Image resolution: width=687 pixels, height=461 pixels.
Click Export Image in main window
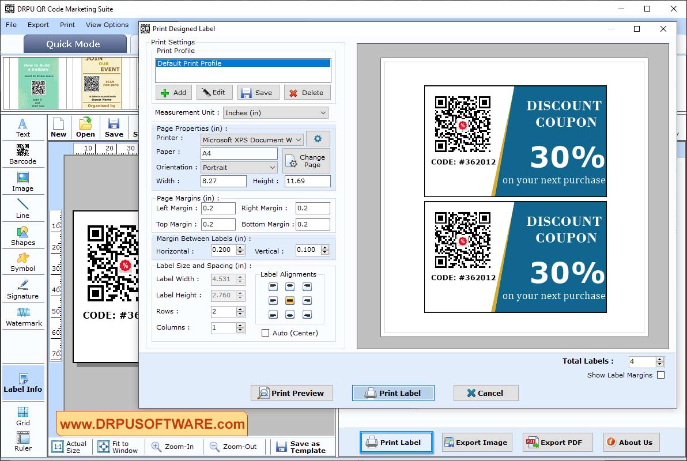(476, 443)
